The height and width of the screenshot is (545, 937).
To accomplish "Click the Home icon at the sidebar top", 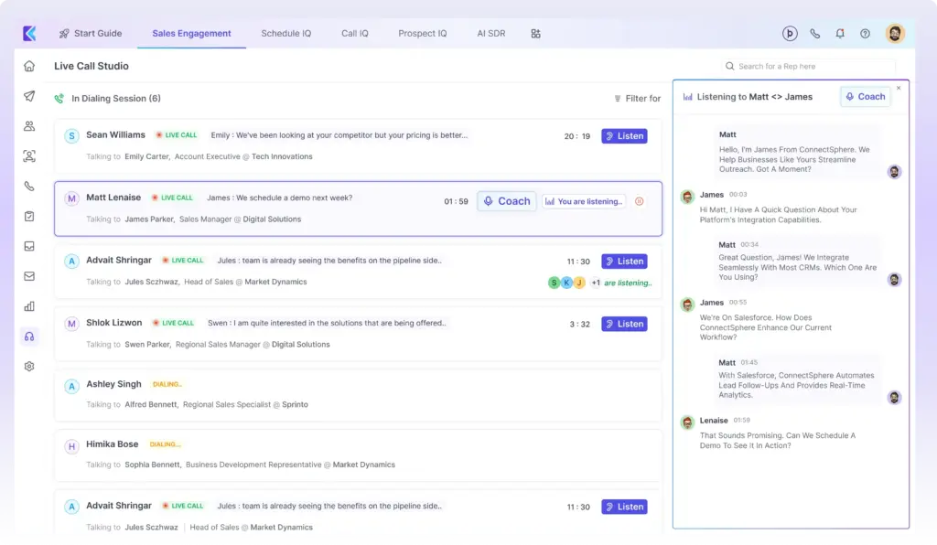I will (x=28, y=66).
